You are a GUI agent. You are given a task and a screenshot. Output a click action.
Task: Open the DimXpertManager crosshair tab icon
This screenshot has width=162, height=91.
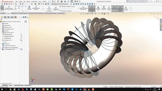(12, 17)
